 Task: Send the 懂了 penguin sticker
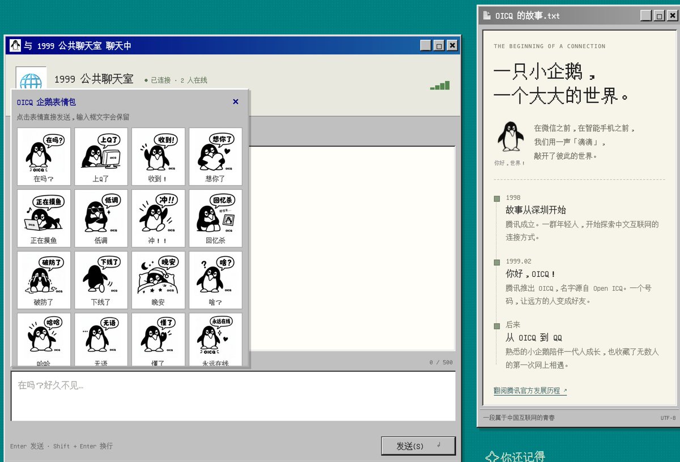pyautogui.click(x=158, y=340)
